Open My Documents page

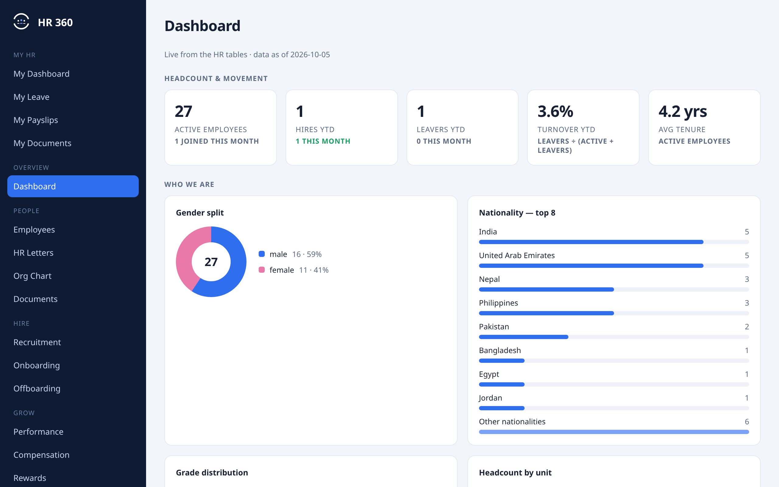(73, 143)
